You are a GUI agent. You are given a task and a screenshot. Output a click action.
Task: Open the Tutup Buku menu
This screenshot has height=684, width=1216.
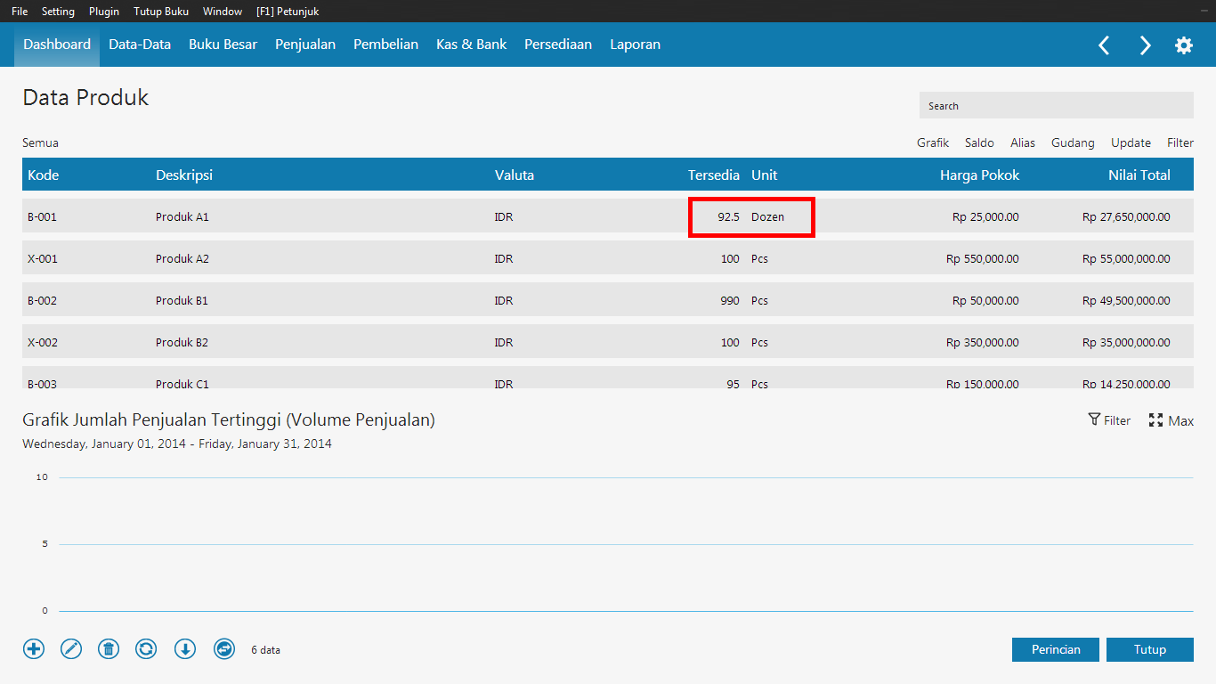click(161, 12)
